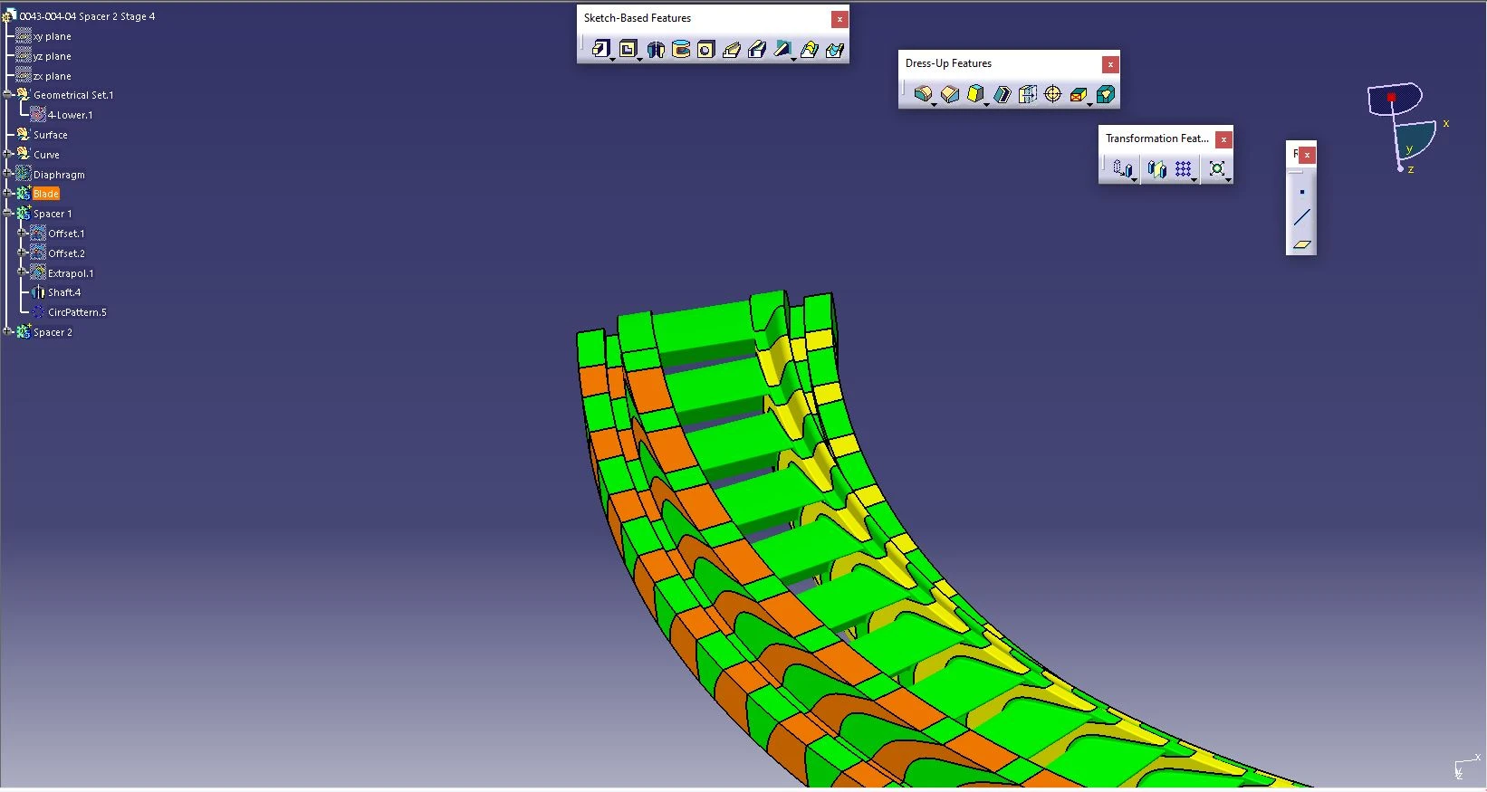Screen dimensions: 1487x792
Task: Select the Pocket tool icon
Action: (x=628, y=49)
